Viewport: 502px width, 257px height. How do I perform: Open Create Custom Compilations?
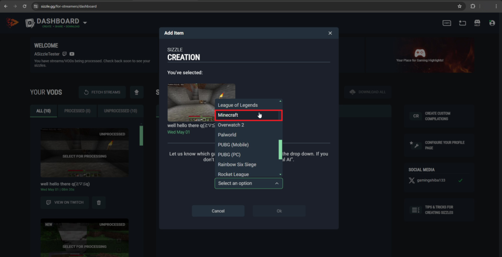pyautogui.click(x=439, y=116)
